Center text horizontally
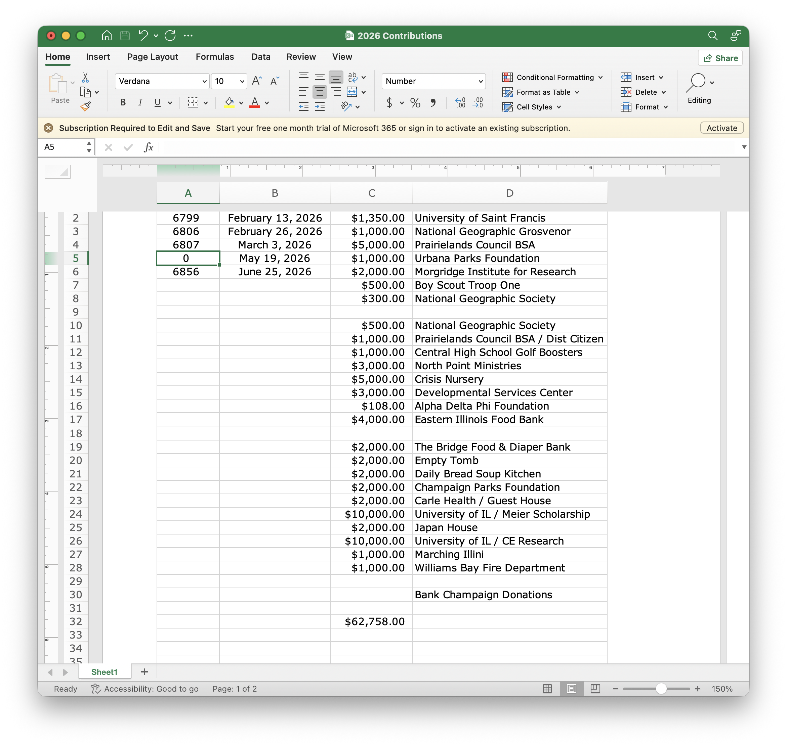The width and height of the screenshot is (787, 746). (x=320, y=92)
